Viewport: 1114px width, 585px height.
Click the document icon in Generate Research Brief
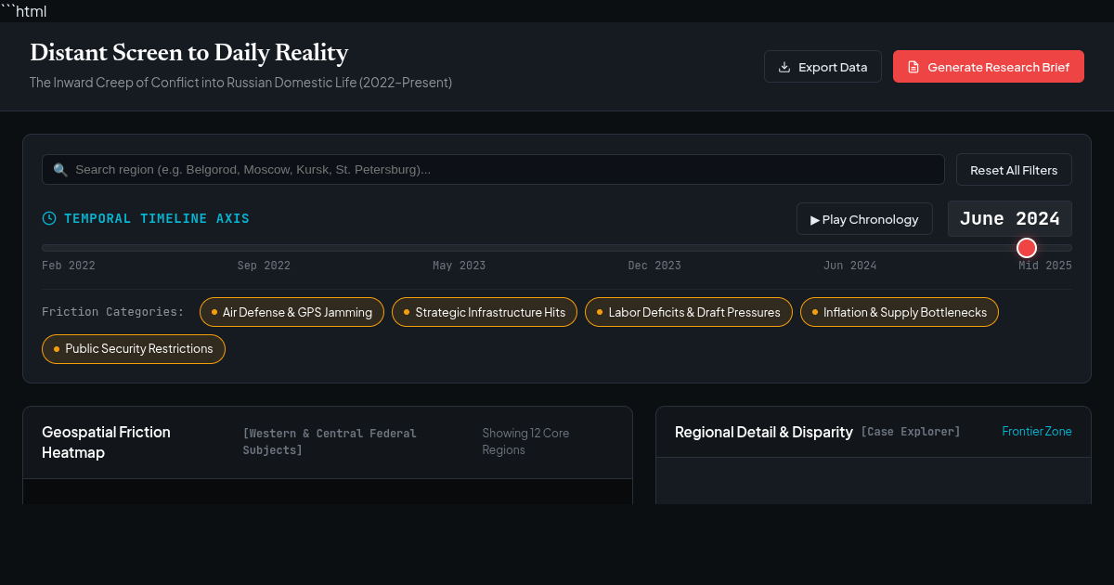pos(913,67)
